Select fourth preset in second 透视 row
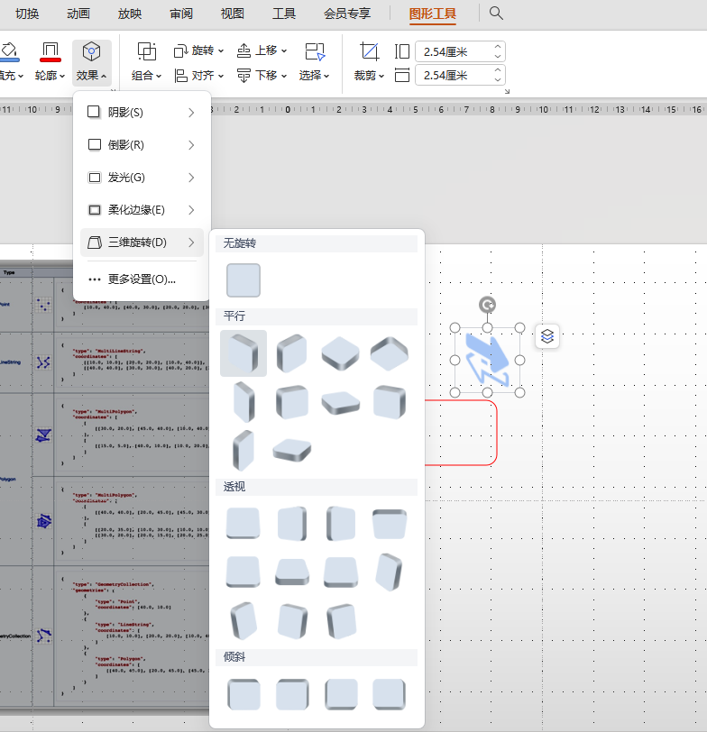 [x=389, y=572]
